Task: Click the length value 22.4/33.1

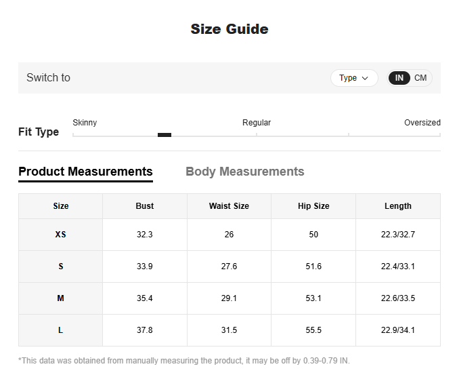Action: [x=398, y=266]
